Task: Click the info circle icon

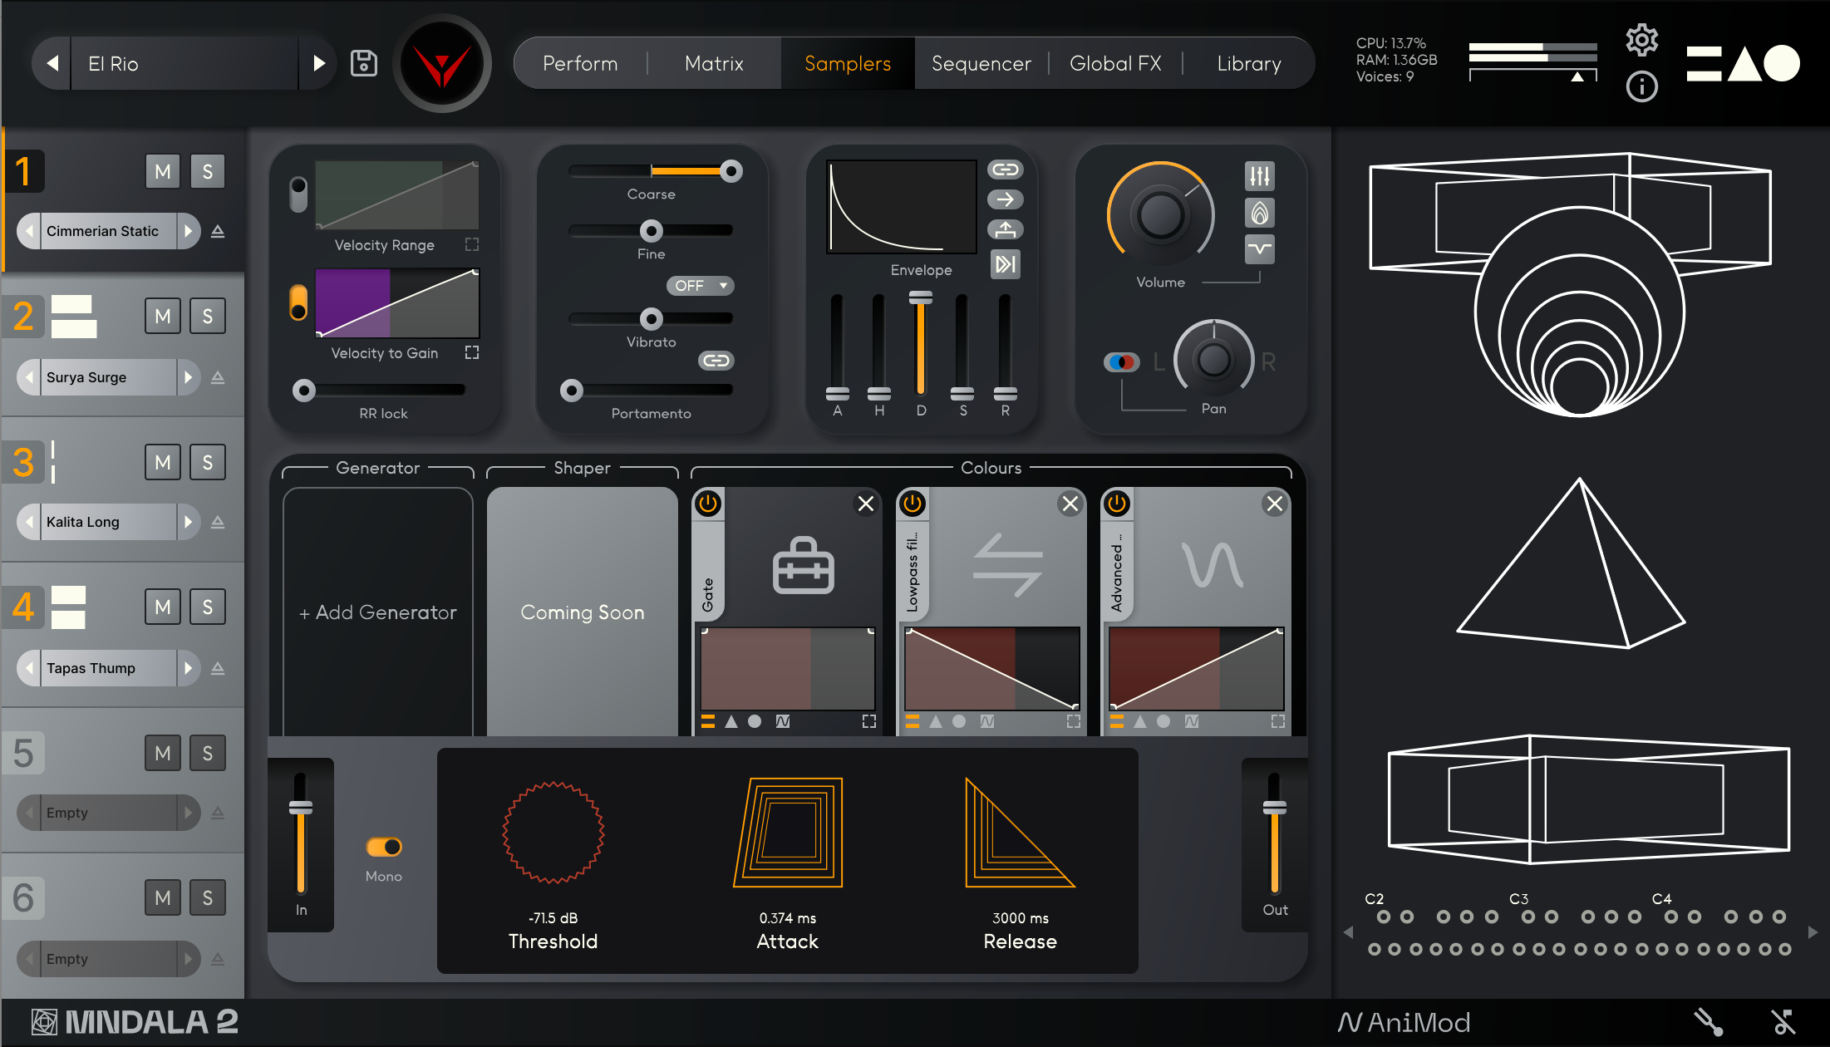Action: [1641, 86]
